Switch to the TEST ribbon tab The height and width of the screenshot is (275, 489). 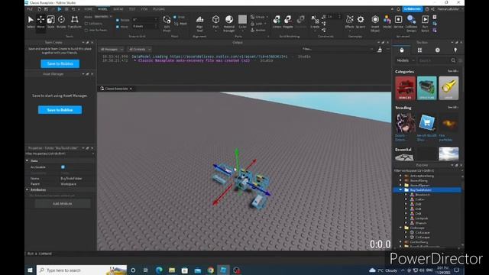point(132,9)
